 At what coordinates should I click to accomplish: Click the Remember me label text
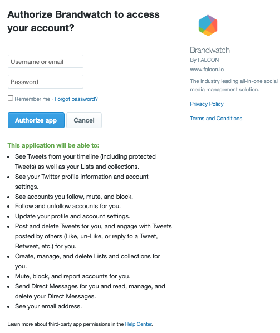[32, 99]
